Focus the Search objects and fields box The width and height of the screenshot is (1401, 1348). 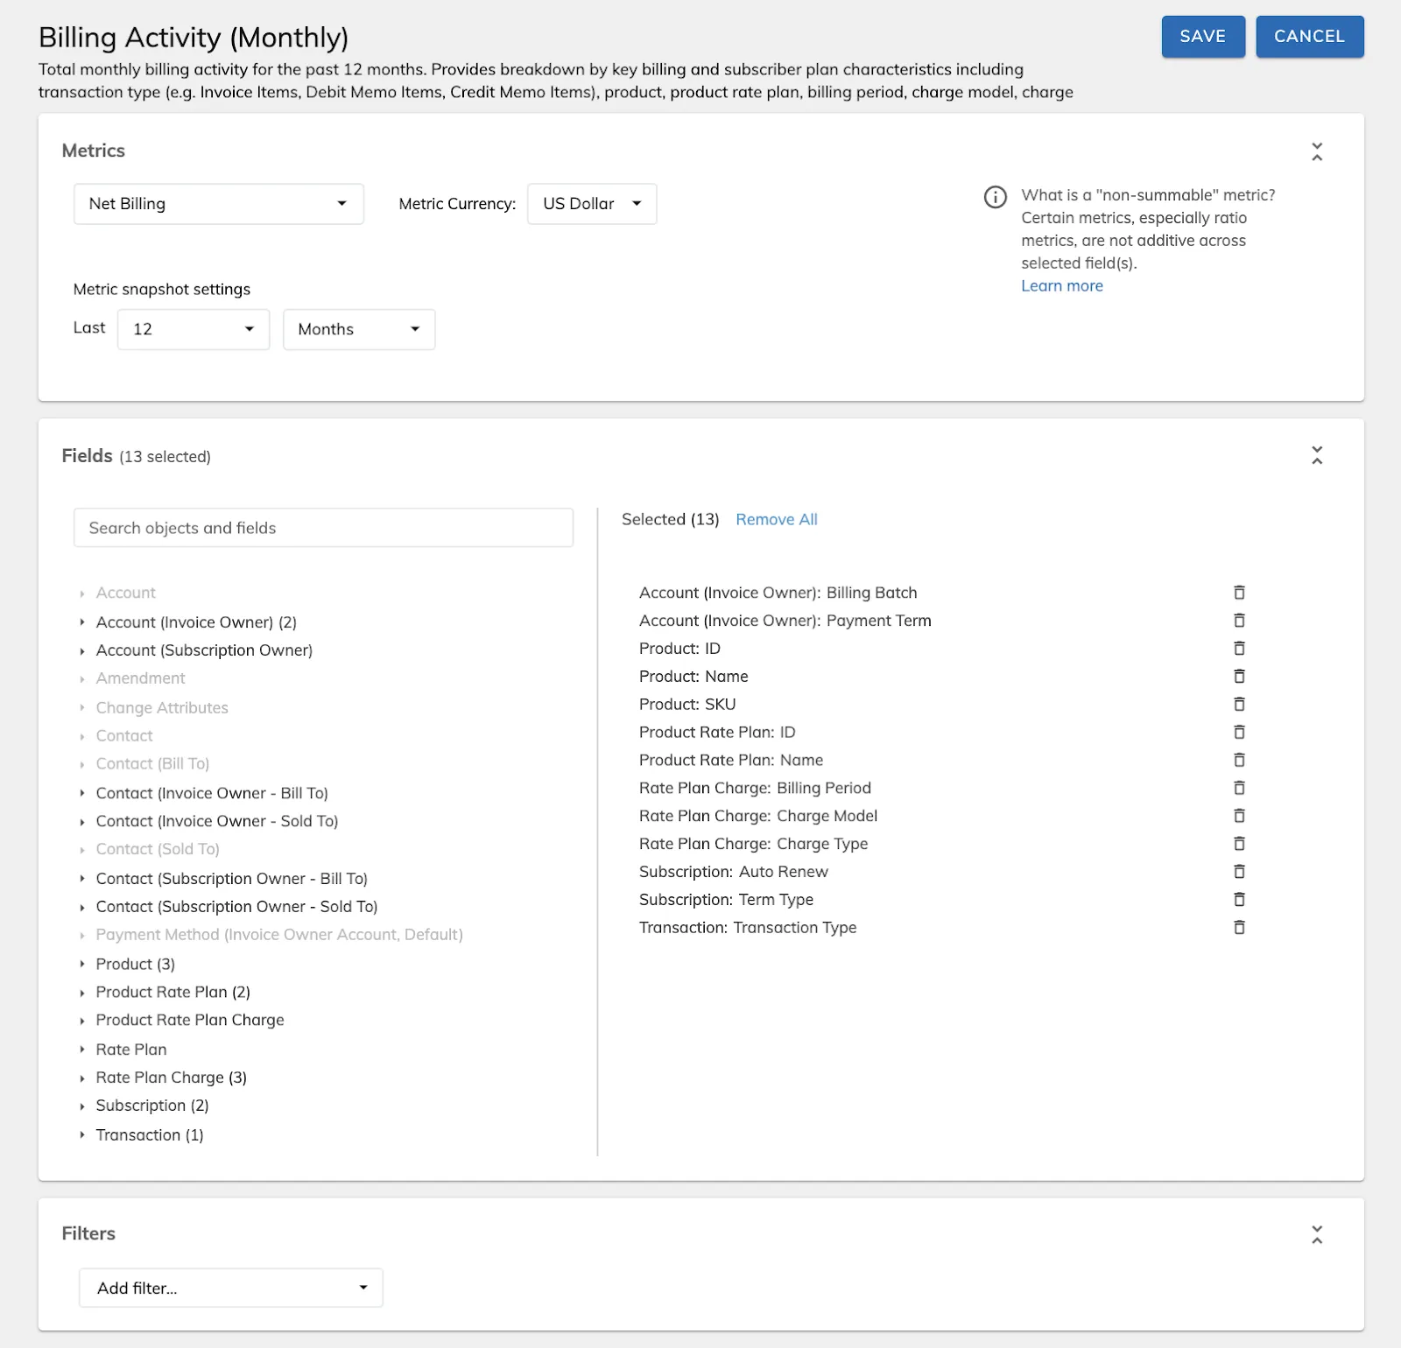[324, 528]
